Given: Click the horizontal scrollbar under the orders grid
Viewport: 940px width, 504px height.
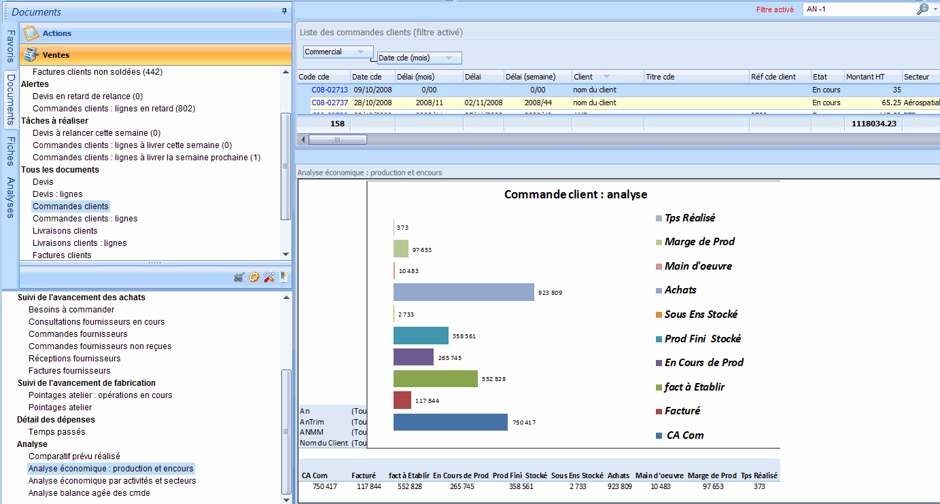Looking at the screenshot, I should [x=338, y=139].
